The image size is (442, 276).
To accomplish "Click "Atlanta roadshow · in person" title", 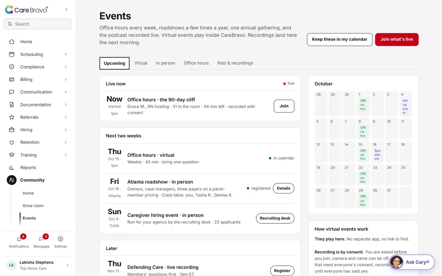I will coord(160,182).
